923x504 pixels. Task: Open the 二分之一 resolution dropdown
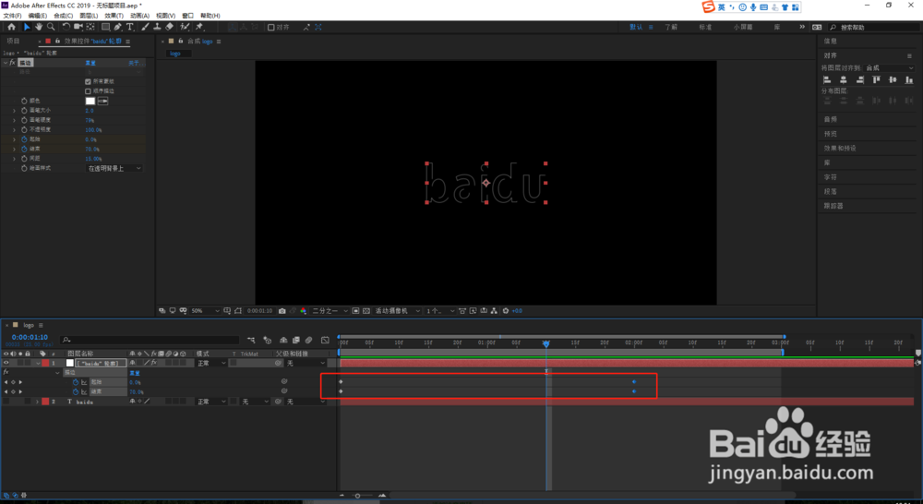330,311
